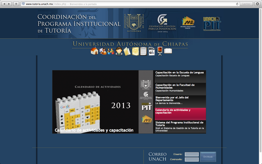The height and width of the screenshot is (164, 262).
Task: Select the man in vest icon
Action: 119,51
